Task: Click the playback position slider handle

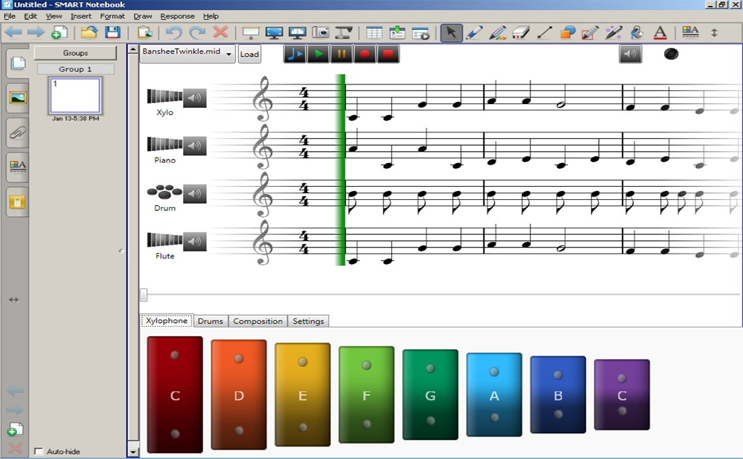Action: tap(143, 295)
